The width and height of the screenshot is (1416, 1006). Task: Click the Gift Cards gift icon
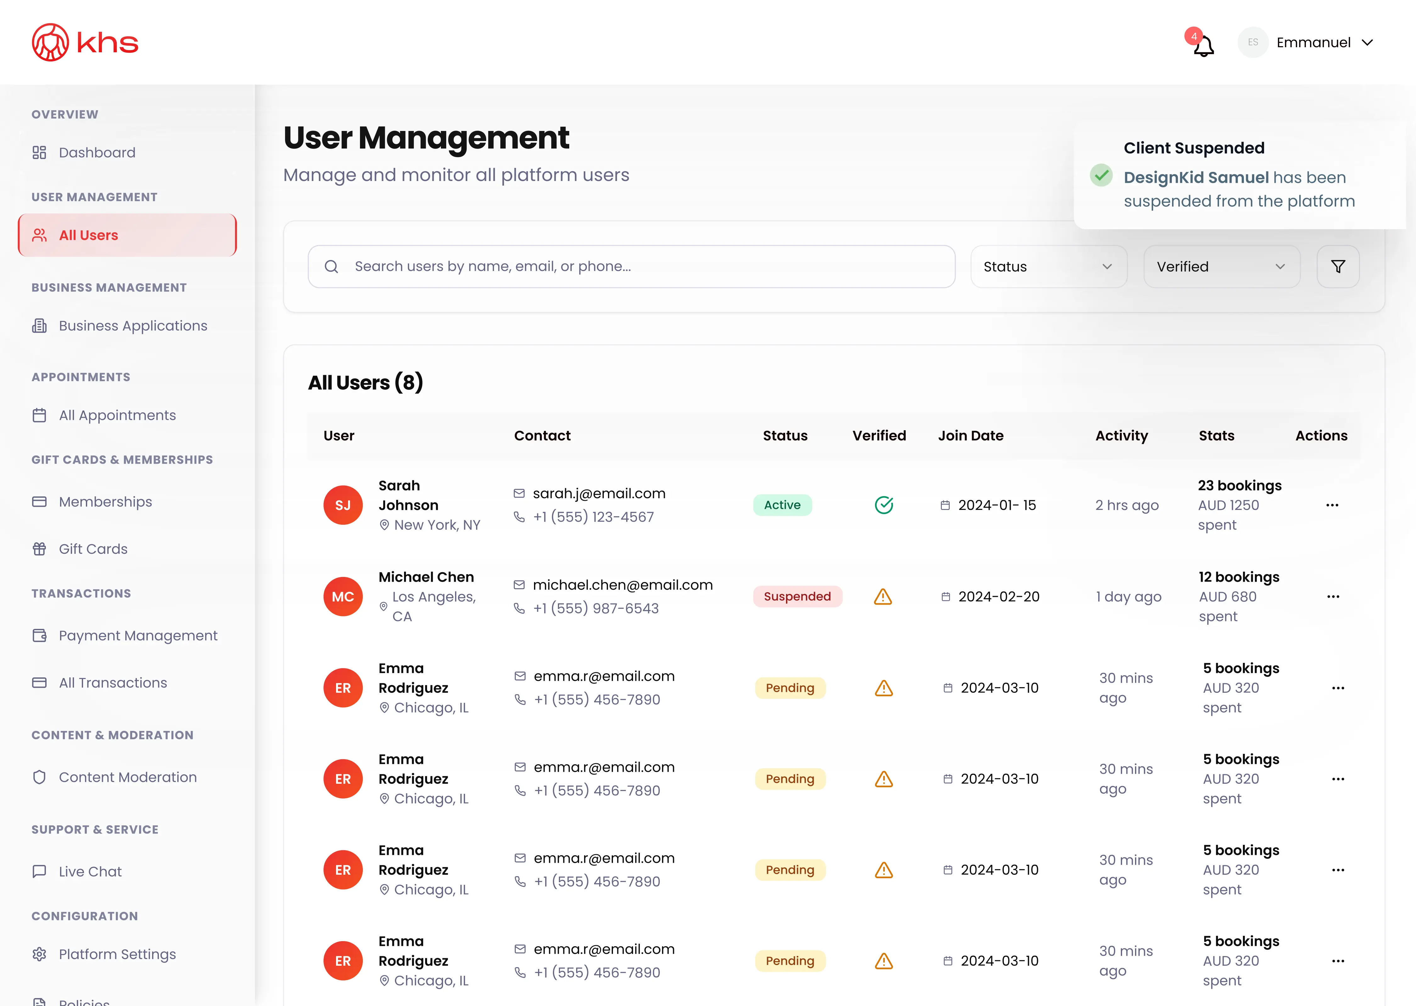pyautogui.click(x=39, y=549)
